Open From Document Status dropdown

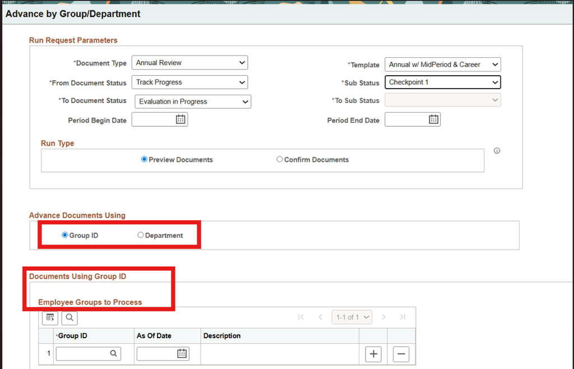tap(189, 82)
